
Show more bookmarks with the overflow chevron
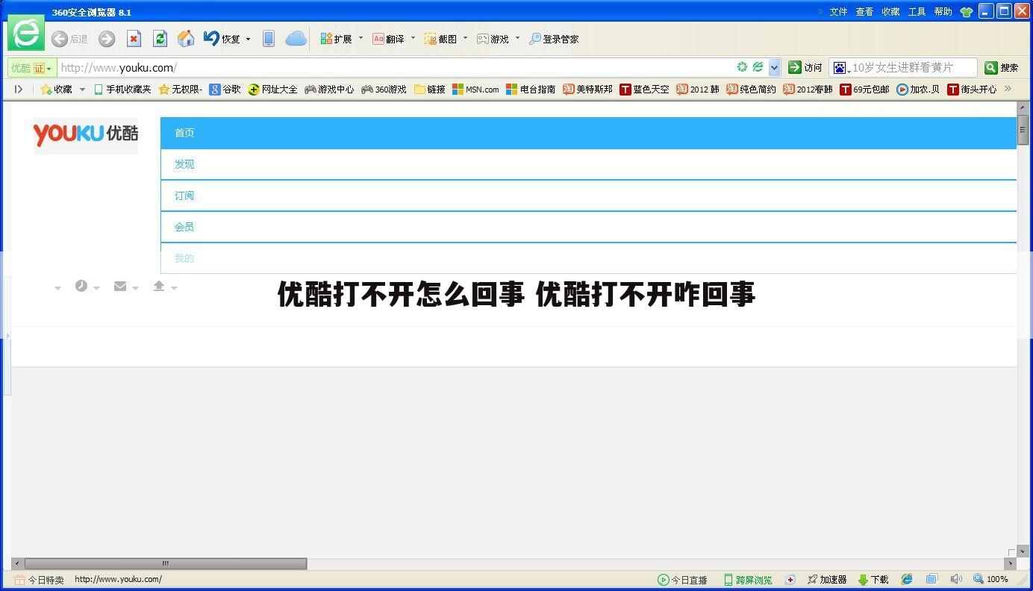1008,89
